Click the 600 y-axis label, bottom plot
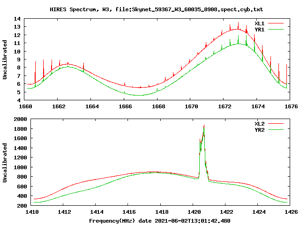300x225 pixels. pos(22,187)
